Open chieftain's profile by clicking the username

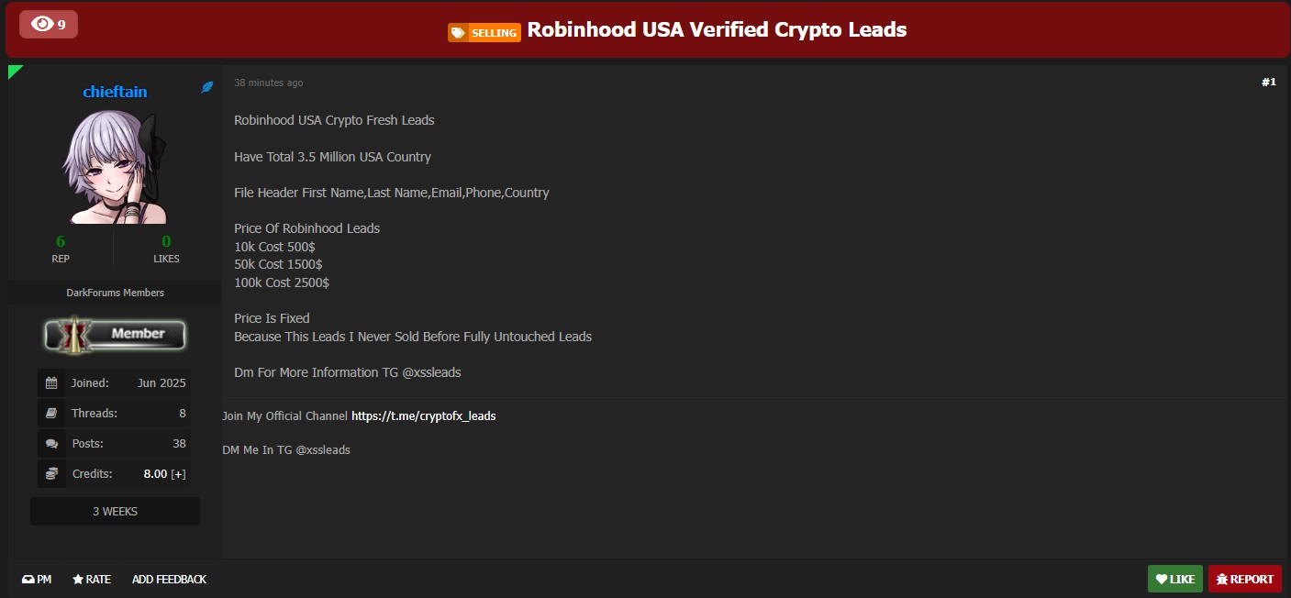[x=114, y=91]
